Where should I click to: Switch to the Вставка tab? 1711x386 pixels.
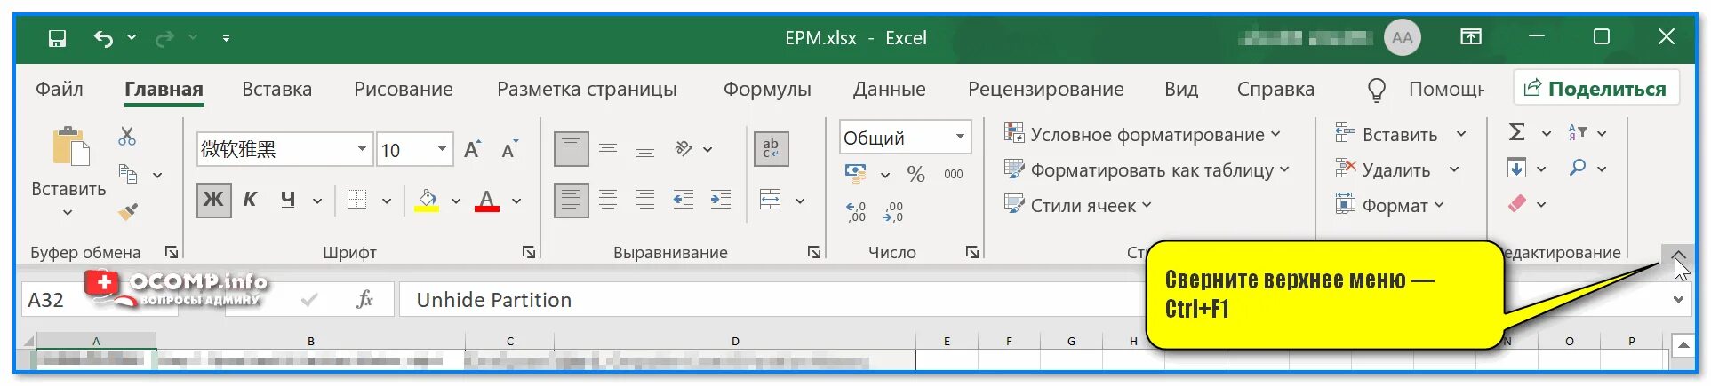pyautogui.click(x=276, y=90)
